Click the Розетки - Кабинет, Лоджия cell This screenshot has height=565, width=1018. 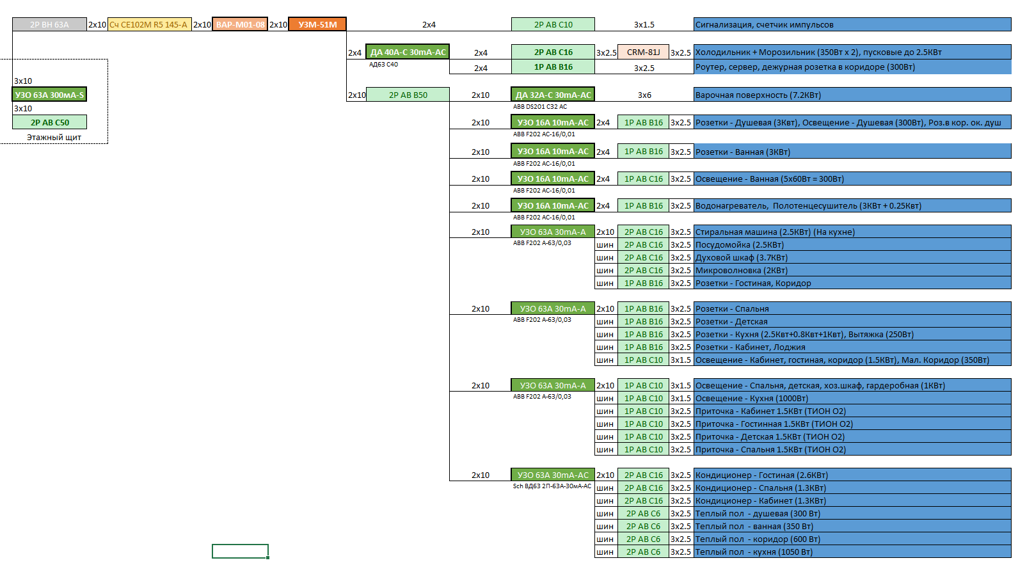(852, 347)
